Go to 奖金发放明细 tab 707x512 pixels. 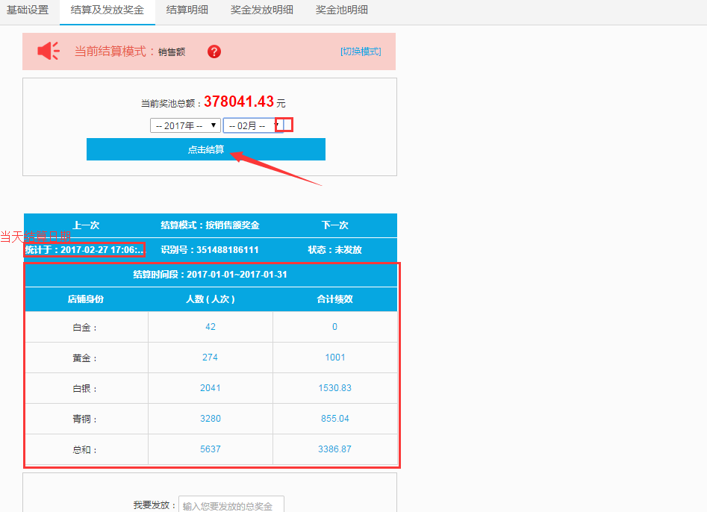262,10
